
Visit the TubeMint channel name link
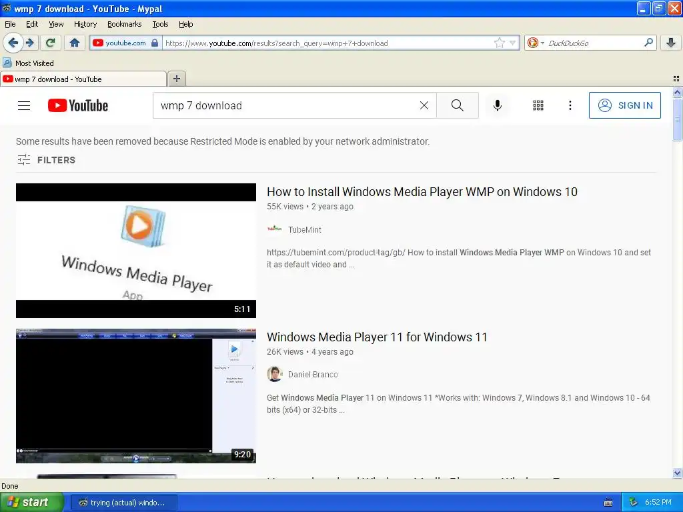(x=304, y=229)
